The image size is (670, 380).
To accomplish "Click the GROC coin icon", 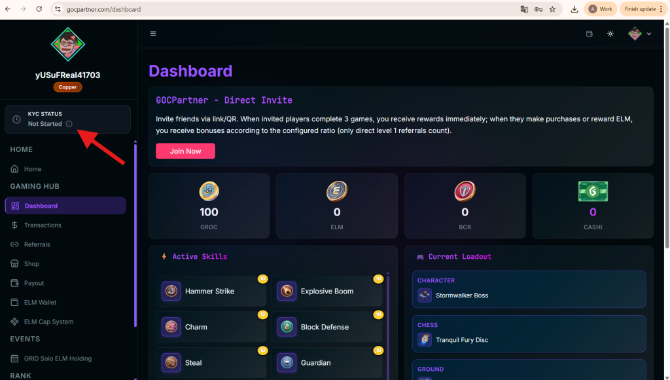I will pyautogui.click(x=209, y=191).
